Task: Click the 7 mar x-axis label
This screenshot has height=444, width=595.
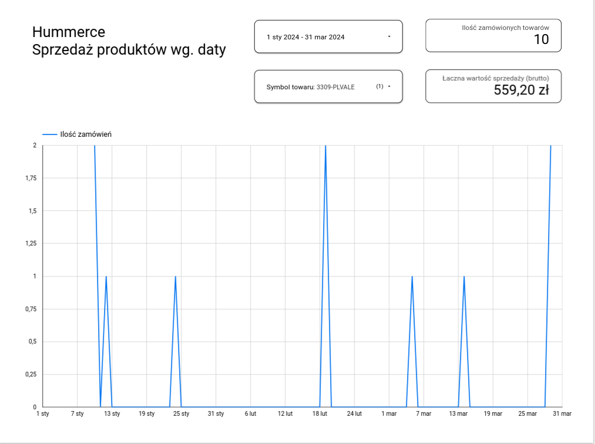Action: coord(423,413)
